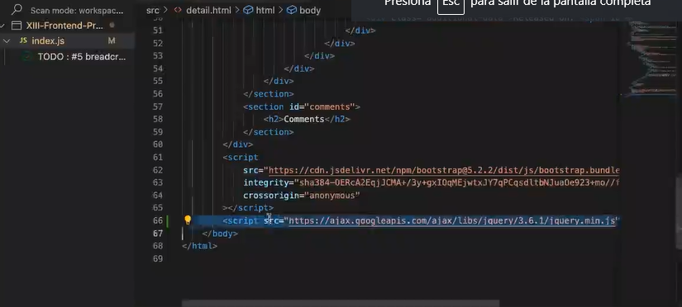
Task: Click the editor horizontal scrollbar thumb
Action: coord(341,304)
